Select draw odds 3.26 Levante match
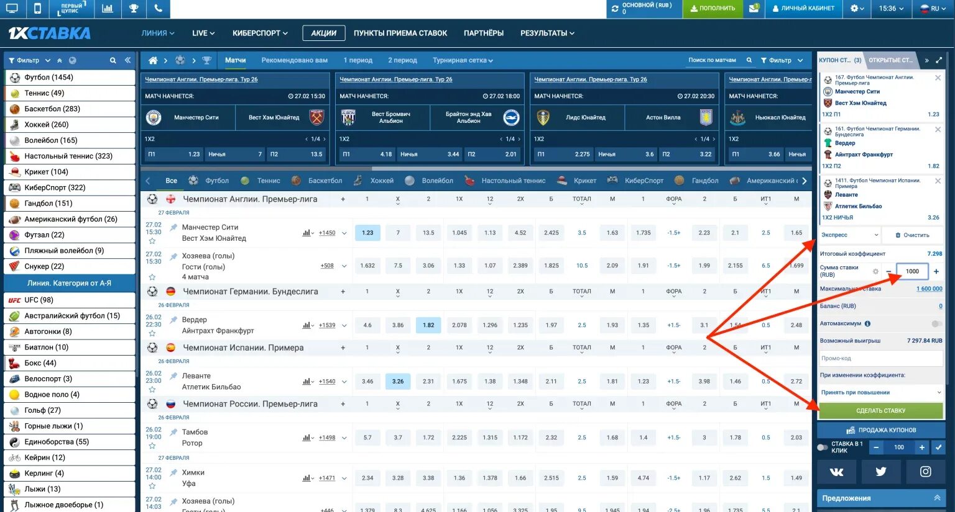This screenshot has width=955, height=512. click(x=398, y=381)
